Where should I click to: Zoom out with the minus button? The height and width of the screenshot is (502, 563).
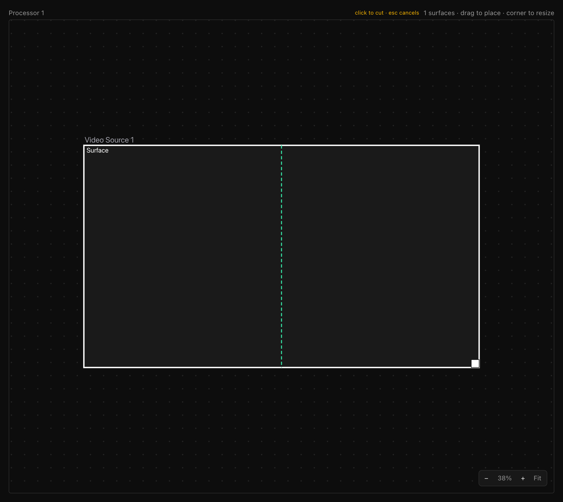(486, 478)
